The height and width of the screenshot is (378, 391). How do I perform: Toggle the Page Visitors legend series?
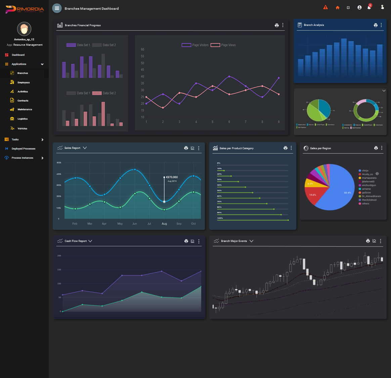(195, 45)
